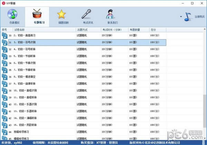The width and height of the screenshot is (207, 145).
Task: Expand the dropdown arrow beside 注册购买
Action: (181, 16)
